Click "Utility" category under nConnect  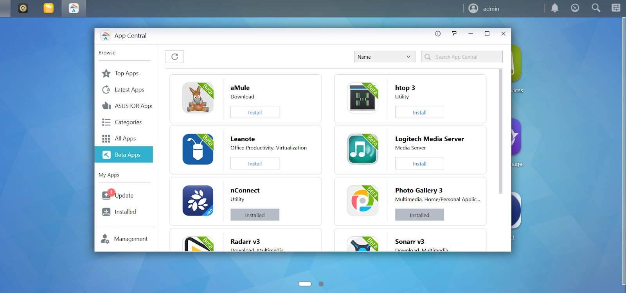(237, 199)
